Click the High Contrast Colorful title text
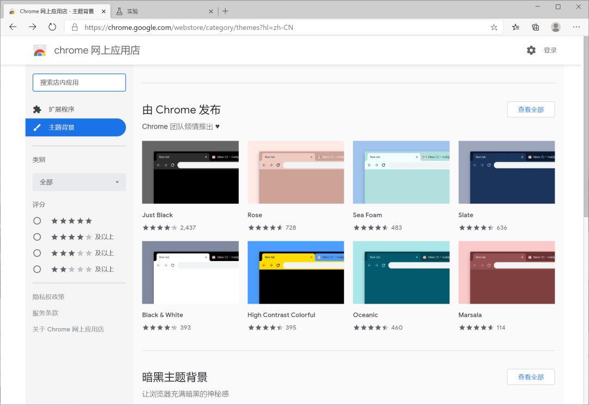This screenshot has height=405, width=589. (281, 315)
